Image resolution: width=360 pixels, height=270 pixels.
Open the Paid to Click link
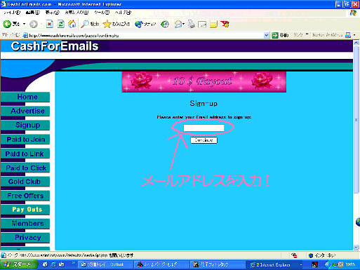25,168
